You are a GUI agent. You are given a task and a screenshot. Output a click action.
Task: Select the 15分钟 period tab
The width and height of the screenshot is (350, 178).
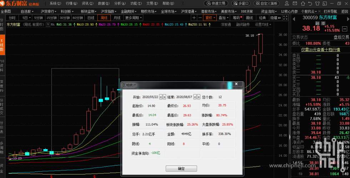(x=51, y=17)
